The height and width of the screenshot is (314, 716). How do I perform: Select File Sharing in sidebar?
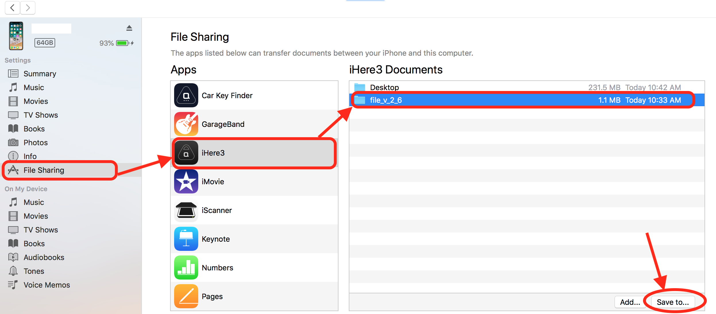(x=44, y=170)
